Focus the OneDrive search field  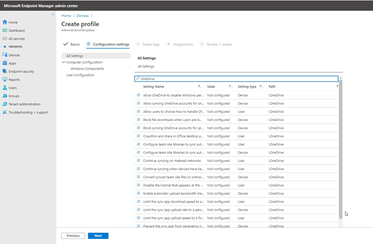(x=236, y=79)
